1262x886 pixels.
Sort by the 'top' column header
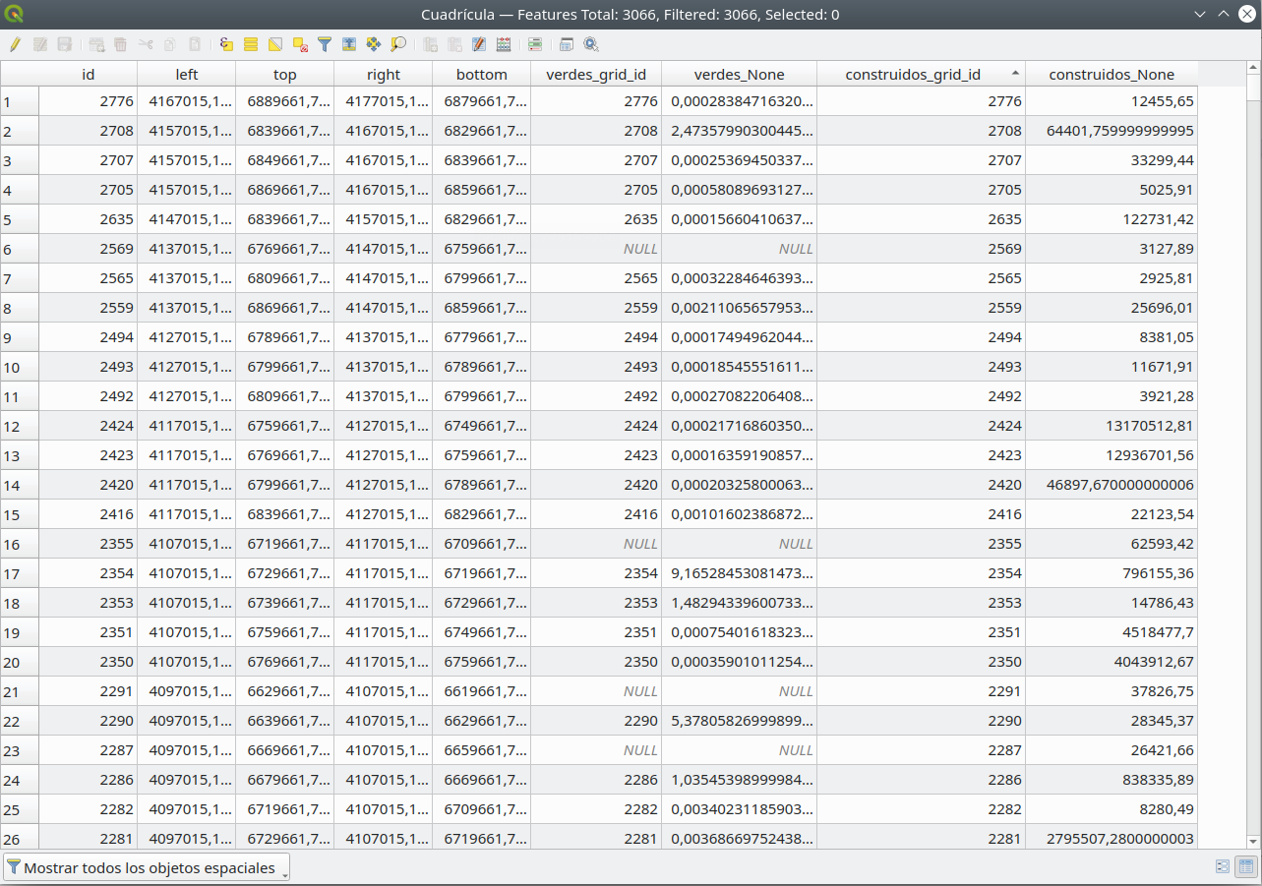pyautogui.click(x=285, y=75)
